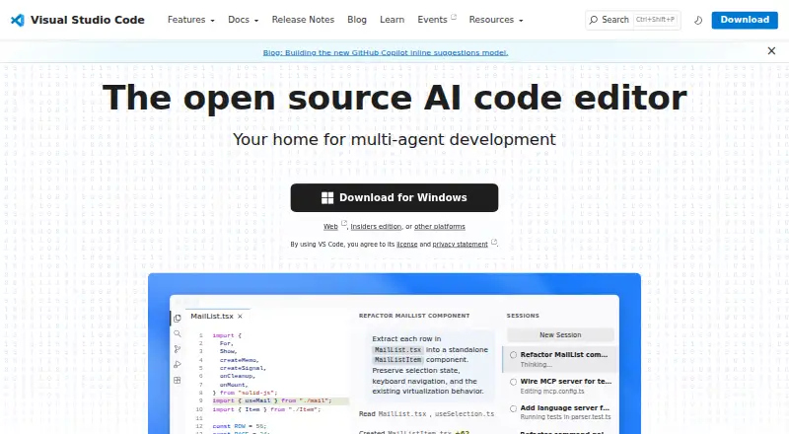
Task: Click the 'REFACTOR MAILLIST COMPONENT' heading
Action: (414, 316)
